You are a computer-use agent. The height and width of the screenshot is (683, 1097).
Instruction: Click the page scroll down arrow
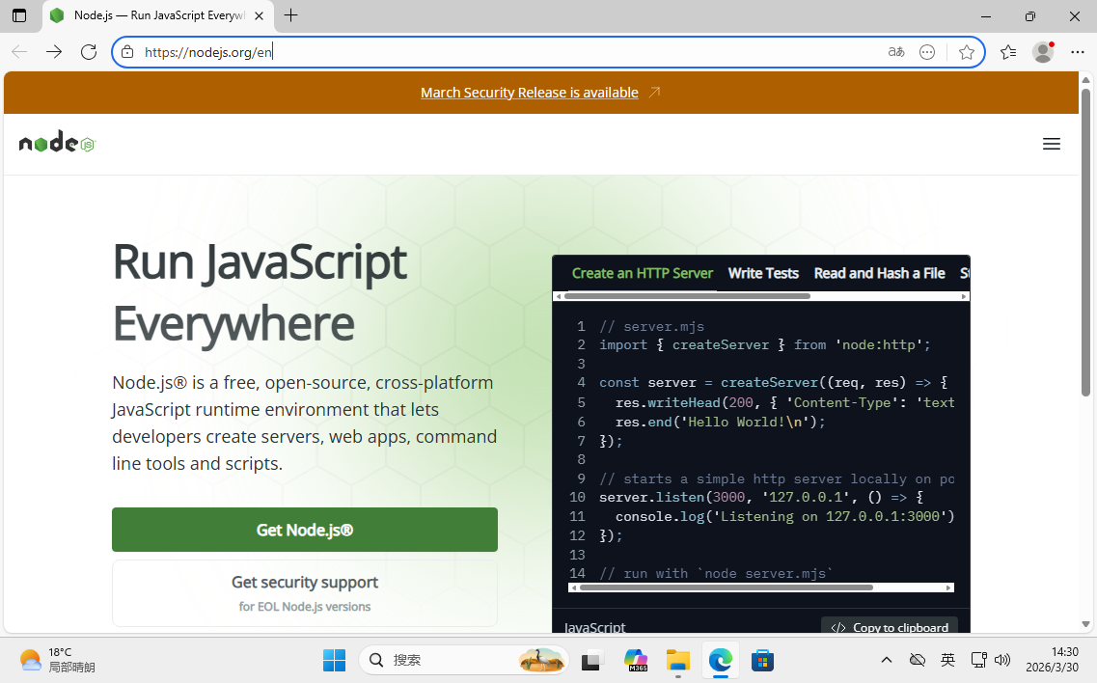tap(1085, 624)
